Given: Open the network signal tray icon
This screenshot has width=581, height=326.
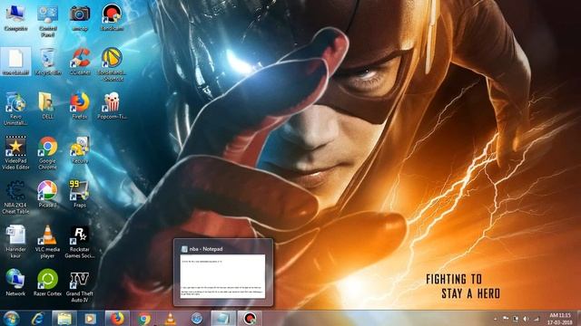Looking at the screenshot, I should click(x=536, y=319).
